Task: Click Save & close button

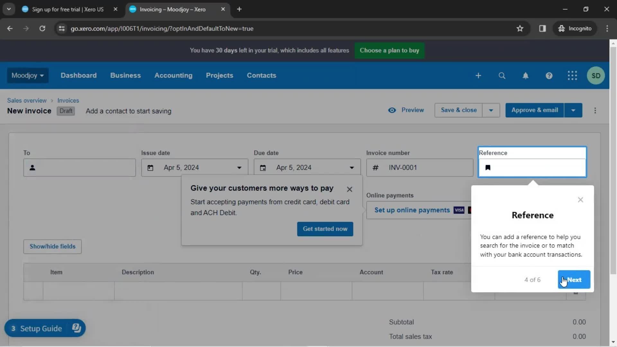Action: (459, 110)
